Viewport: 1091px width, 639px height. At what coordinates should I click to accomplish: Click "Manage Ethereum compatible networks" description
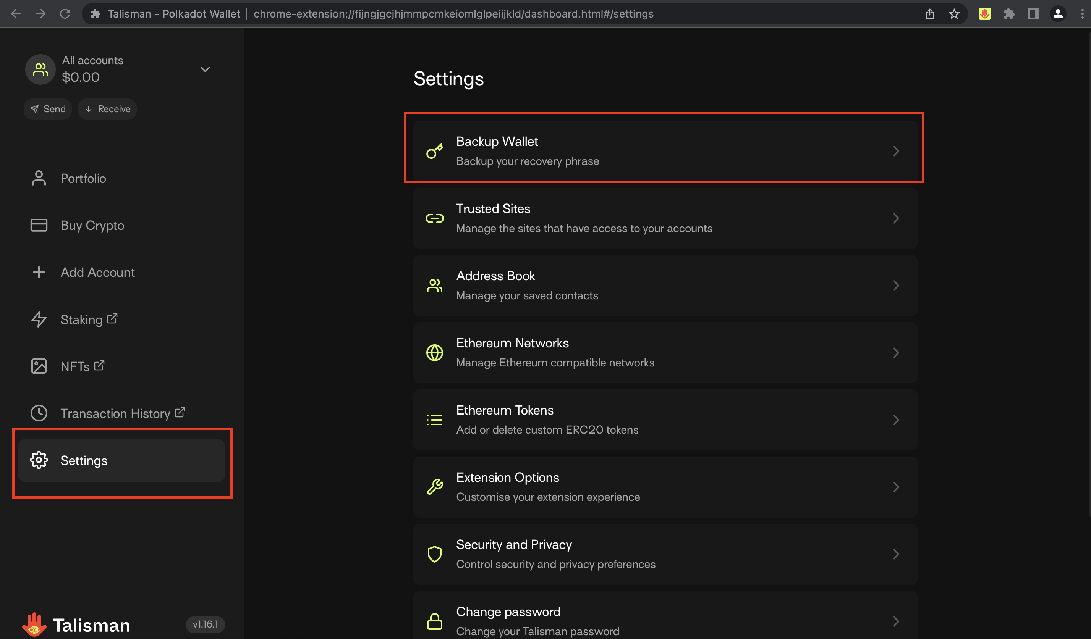[555, 363]
